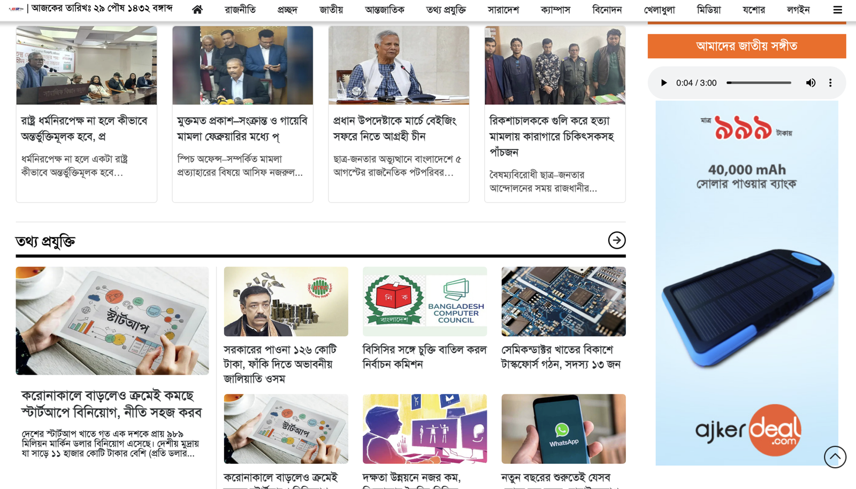Open the স্টার্টআপ tablet featured image
Viewport: 856px width, 489px height.
[112, 321]
